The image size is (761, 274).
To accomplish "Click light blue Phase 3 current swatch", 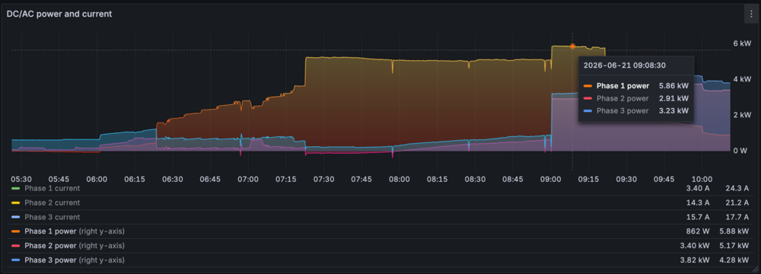I will (15, 217).
